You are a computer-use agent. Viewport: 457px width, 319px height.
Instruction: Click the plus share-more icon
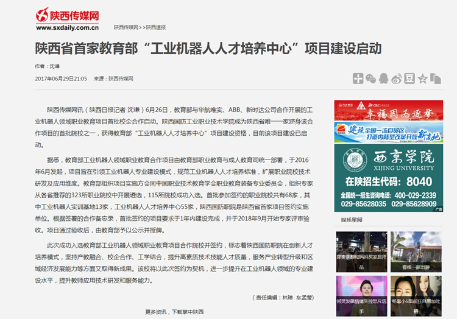click(358, 79)
